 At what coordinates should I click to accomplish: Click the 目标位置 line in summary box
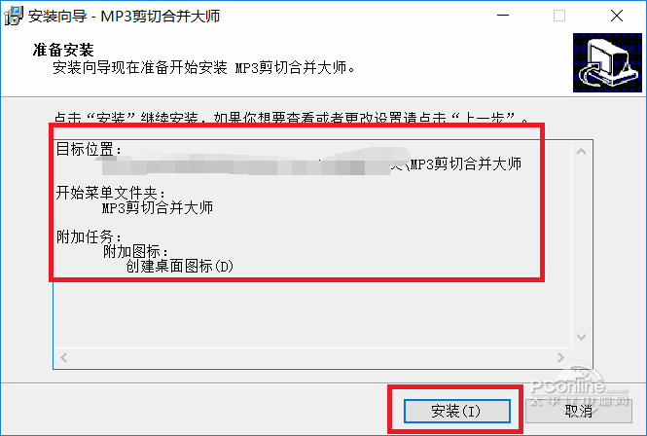tap(89, 149)
